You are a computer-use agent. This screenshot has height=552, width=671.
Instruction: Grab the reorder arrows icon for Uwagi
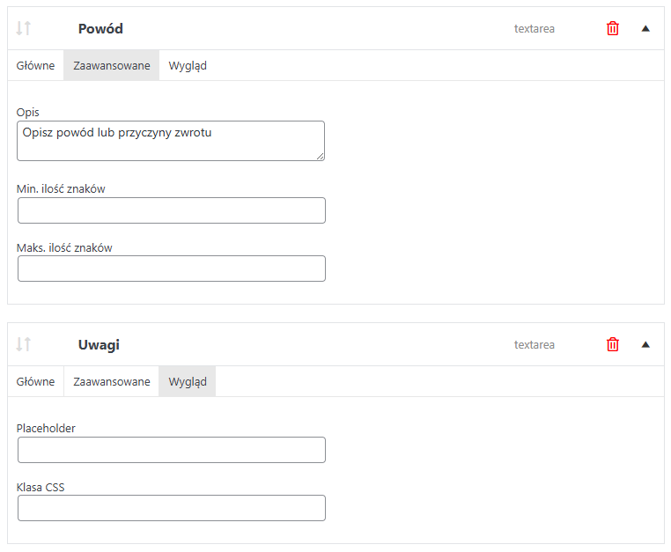24,344
